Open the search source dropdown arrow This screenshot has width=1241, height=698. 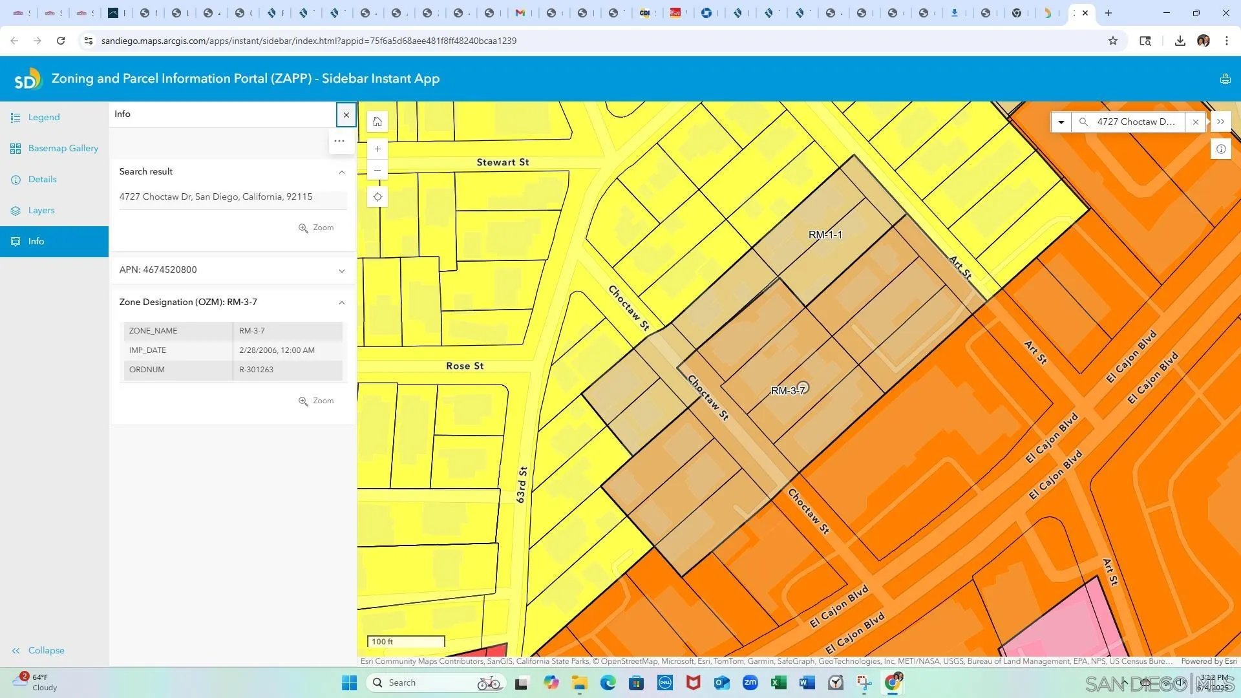tap(1061, 122)
